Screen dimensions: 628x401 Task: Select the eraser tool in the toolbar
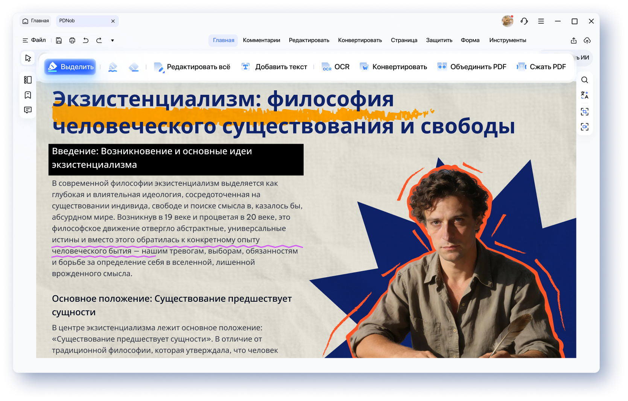[x=134, y=67]
